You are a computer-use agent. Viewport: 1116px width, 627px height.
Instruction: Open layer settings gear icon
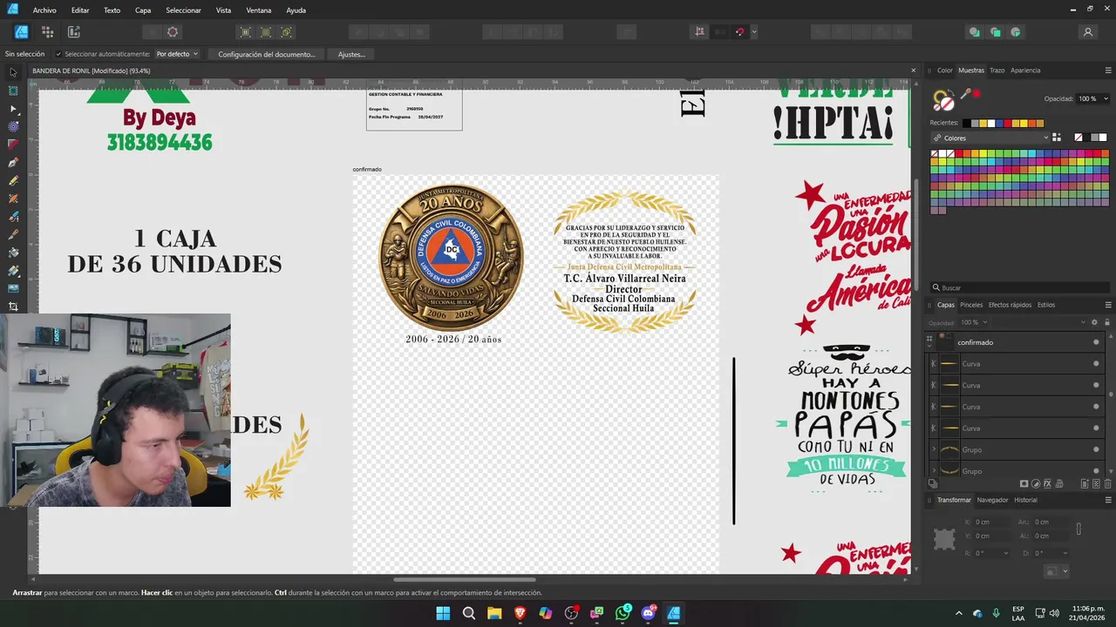click(1095, 322)
